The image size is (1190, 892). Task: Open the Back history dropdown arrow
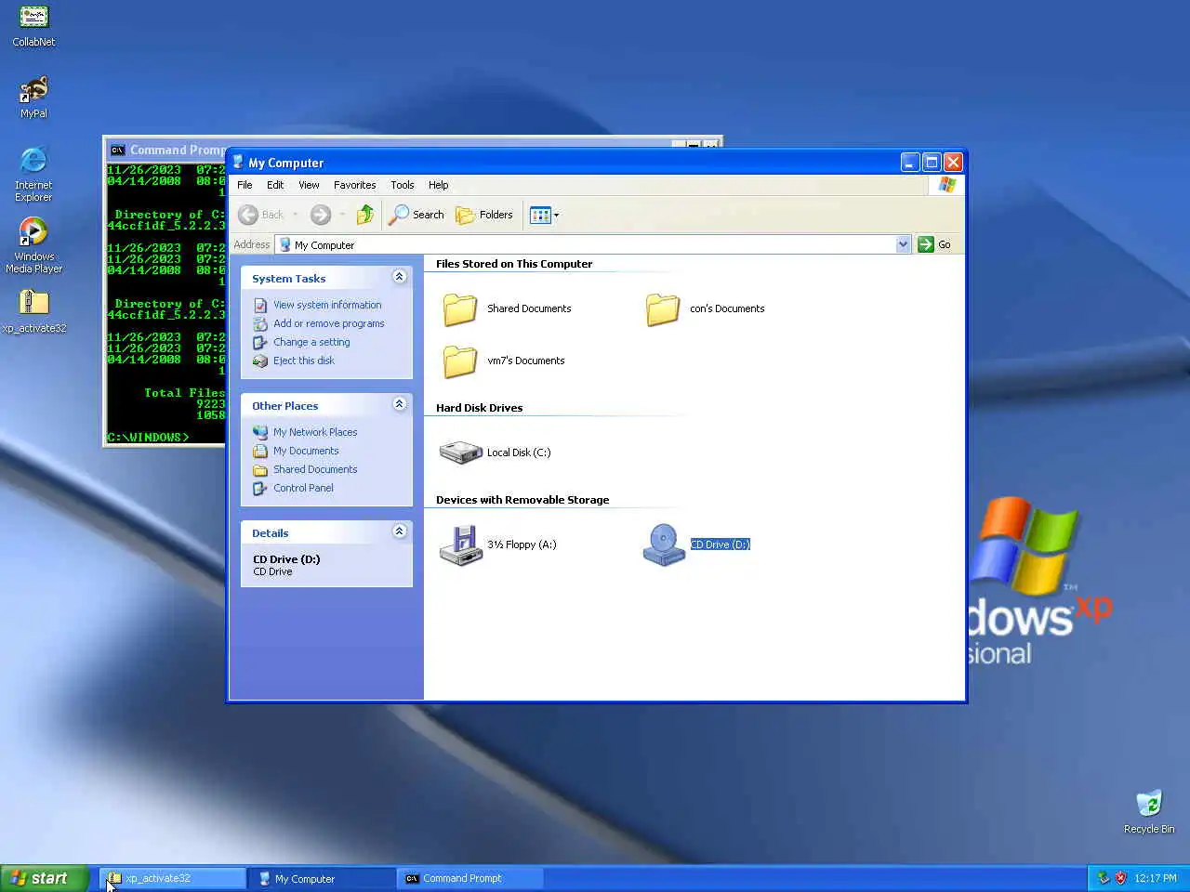tap(296, 215)
